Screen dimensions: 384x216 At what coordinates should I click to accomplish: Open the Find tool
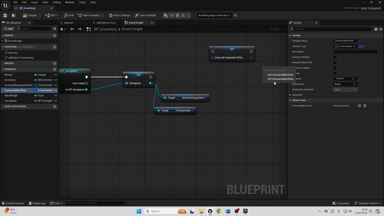pos(69,16)
